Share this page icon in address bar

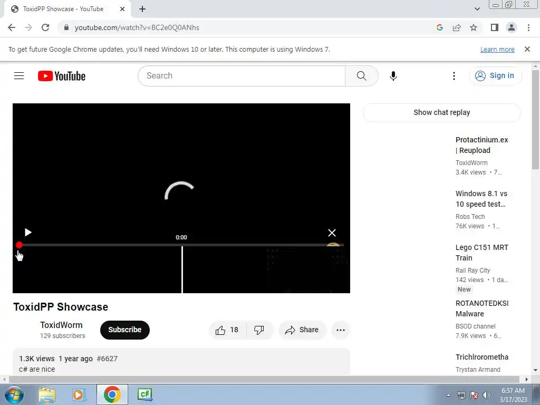tap(457, 27)
